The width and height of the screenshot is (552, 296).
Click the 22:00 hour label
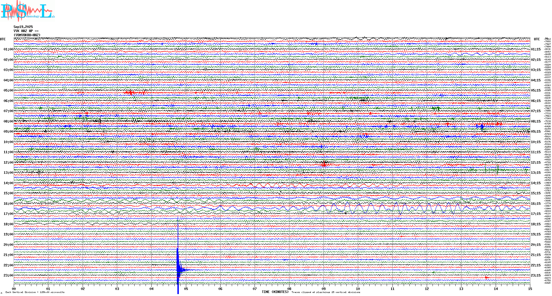tap(8, 265)
